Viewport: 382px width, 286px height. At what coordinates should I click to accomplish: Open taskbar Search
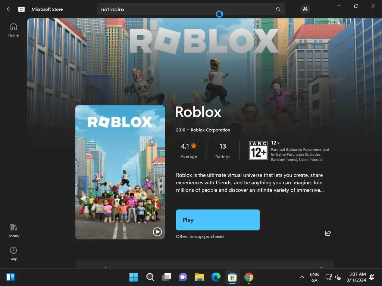150,277
